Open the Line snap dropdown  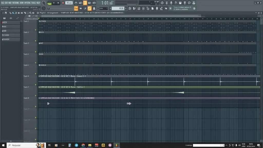104,8
